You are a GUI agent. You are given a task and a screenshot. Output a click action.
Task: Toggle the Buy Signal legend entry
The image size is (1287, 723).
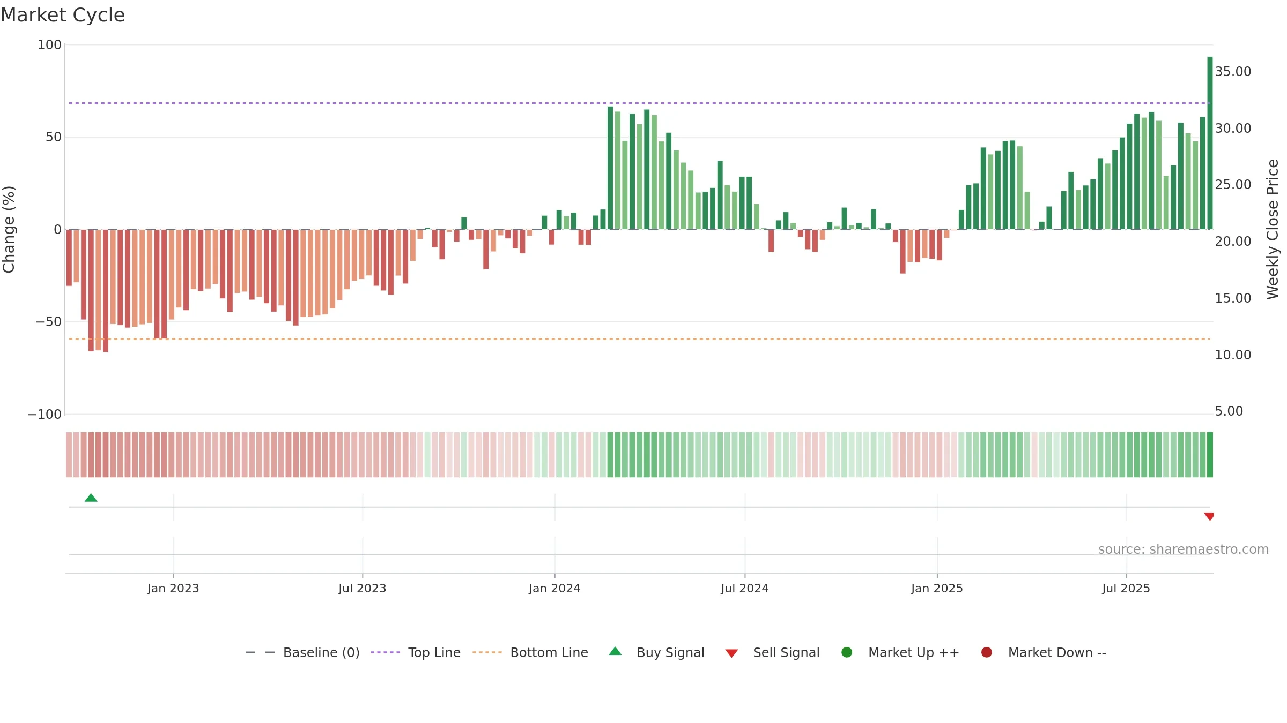click(657, 652)
